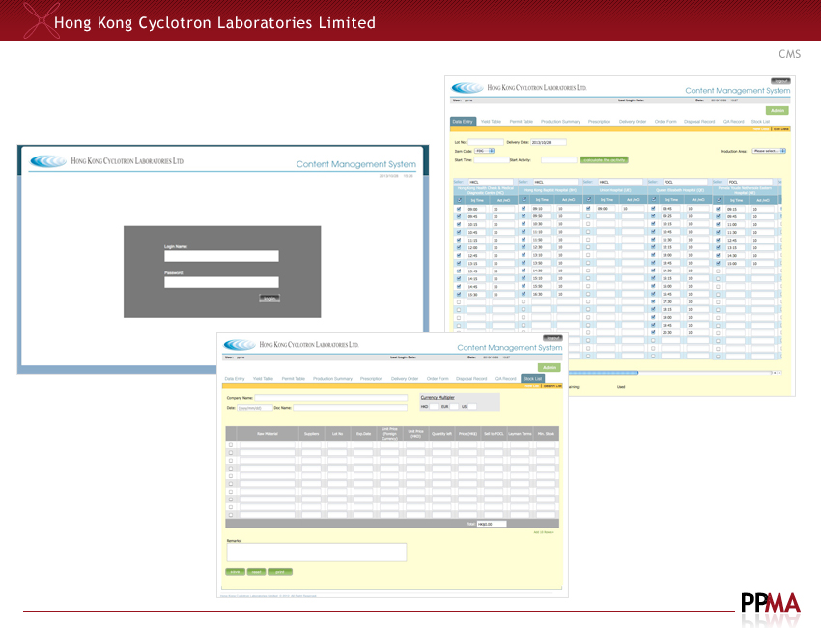Click the US currency multiplier box
821x628 pixels.
472,407
